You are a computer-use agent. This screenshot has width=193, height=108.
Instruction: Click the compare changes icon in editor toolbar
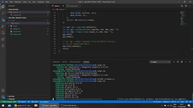(182, 6)
